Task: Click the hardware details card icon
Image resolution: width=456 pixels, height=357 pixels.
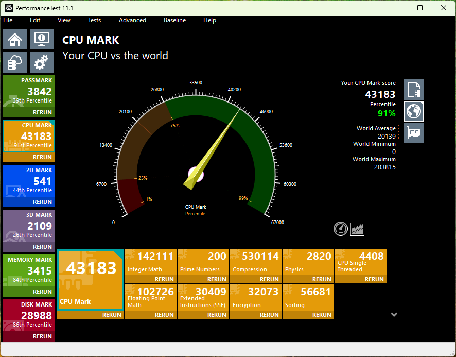Action: pos(414,132)
